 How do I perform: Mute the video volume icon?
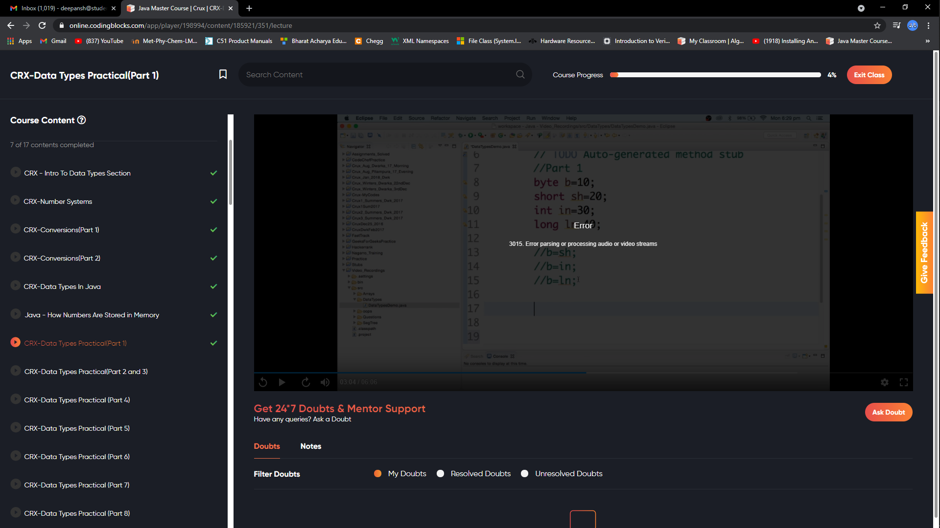click(x=325, y=382)
